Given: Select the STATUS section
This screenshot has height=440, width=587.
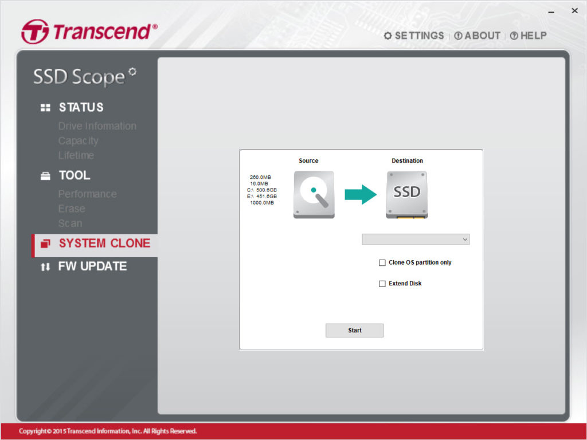Looking at the screenshot, I should pos(81,107).
